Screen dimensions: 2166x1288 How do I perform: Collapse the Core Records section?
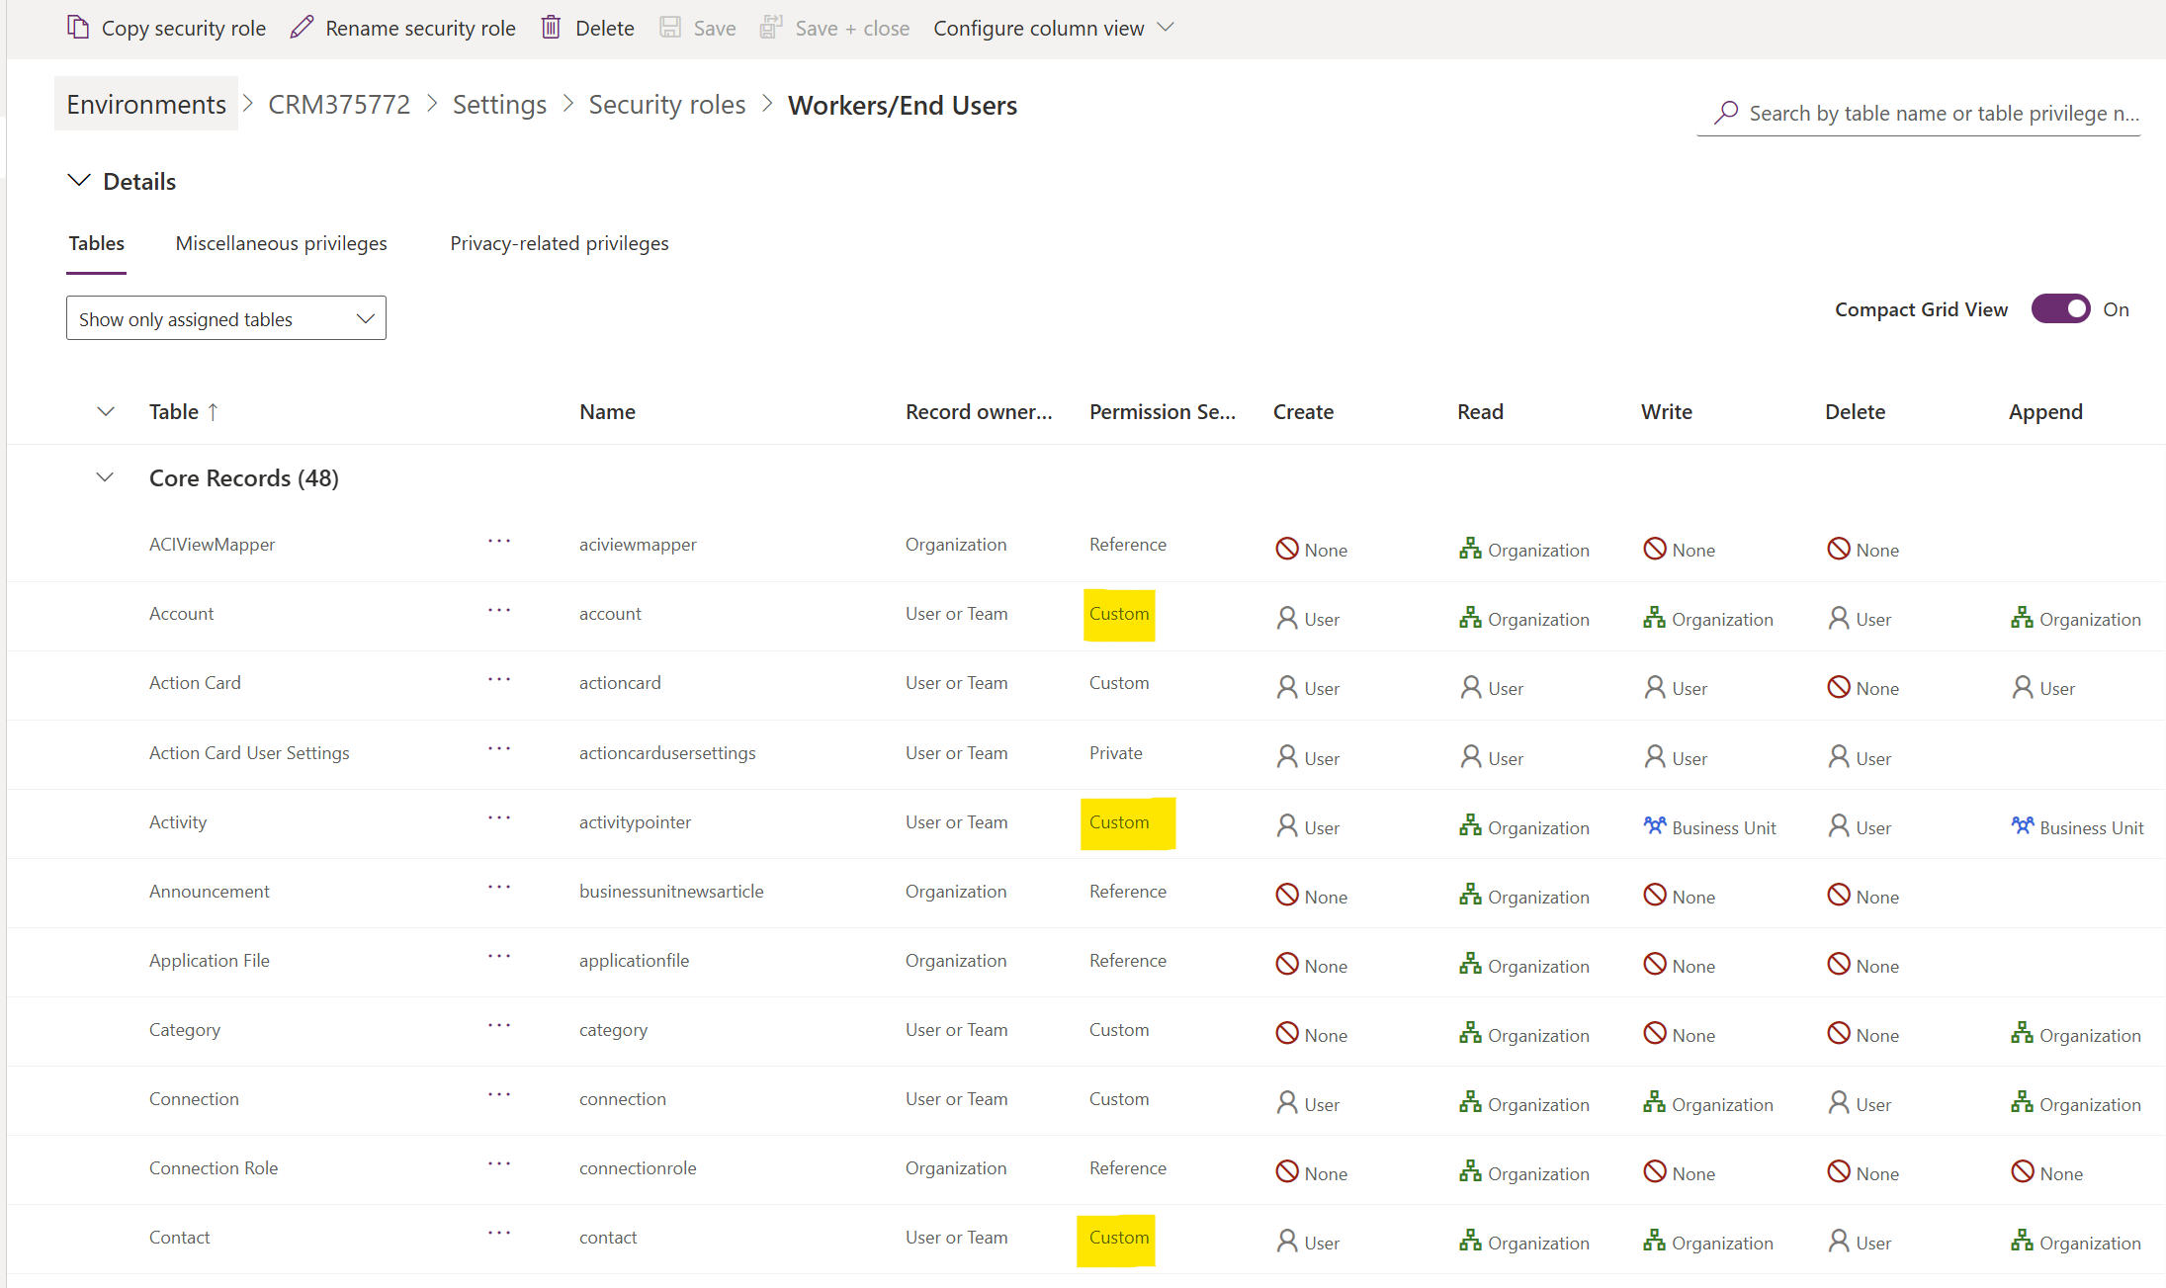106,476
